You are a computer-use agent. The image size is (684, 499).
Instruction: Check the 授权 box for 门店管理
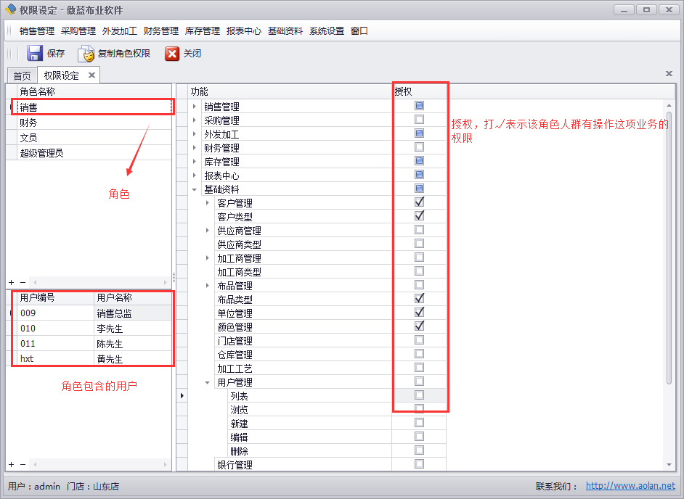[419, 340]
